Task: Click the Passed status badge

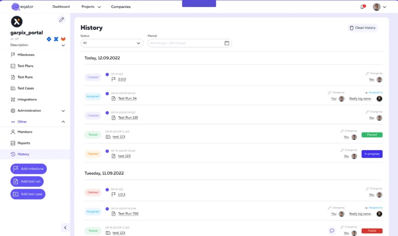Action: tap(372, 135)
